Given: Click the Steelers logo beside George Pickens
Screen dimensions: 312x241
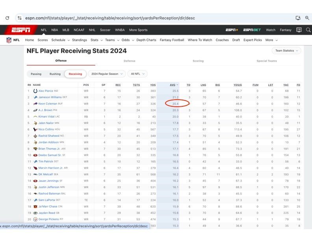Looking at the screenshot, I should click(35, 219).
